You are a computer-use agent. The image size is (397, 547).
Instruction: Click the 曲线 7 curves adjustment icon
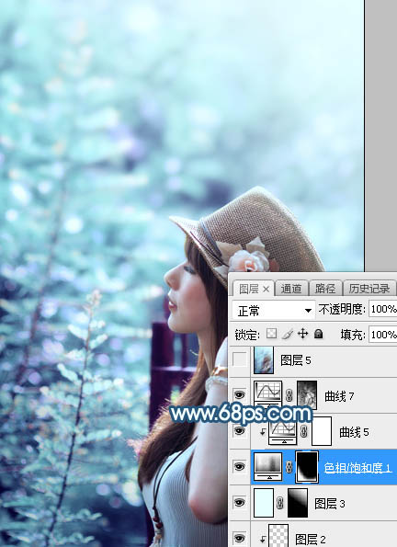click(x=267, y=395)
